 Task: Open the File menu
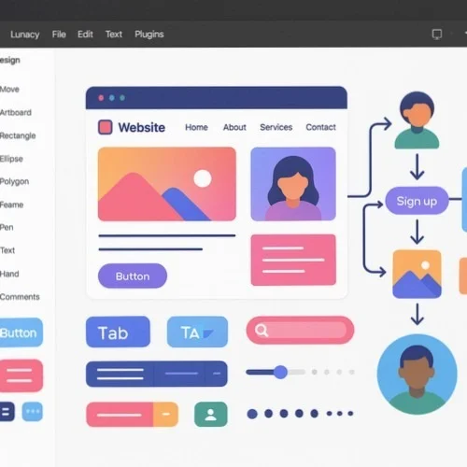[59, 34]
